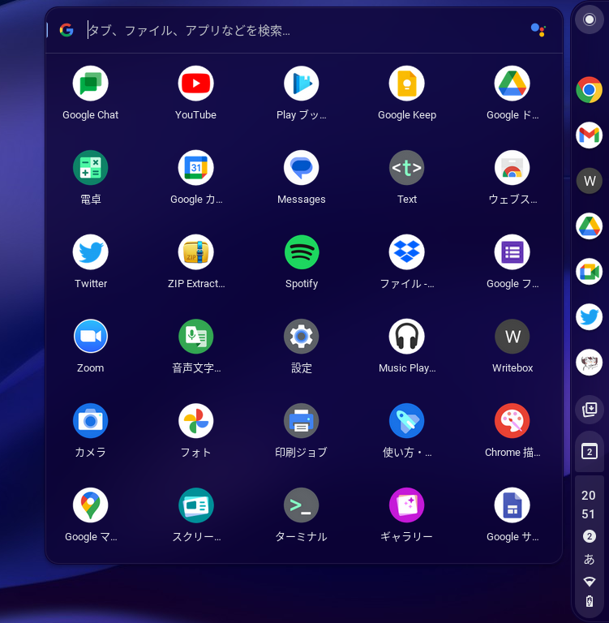Open Chrome from the shelf

pos(590,90)
